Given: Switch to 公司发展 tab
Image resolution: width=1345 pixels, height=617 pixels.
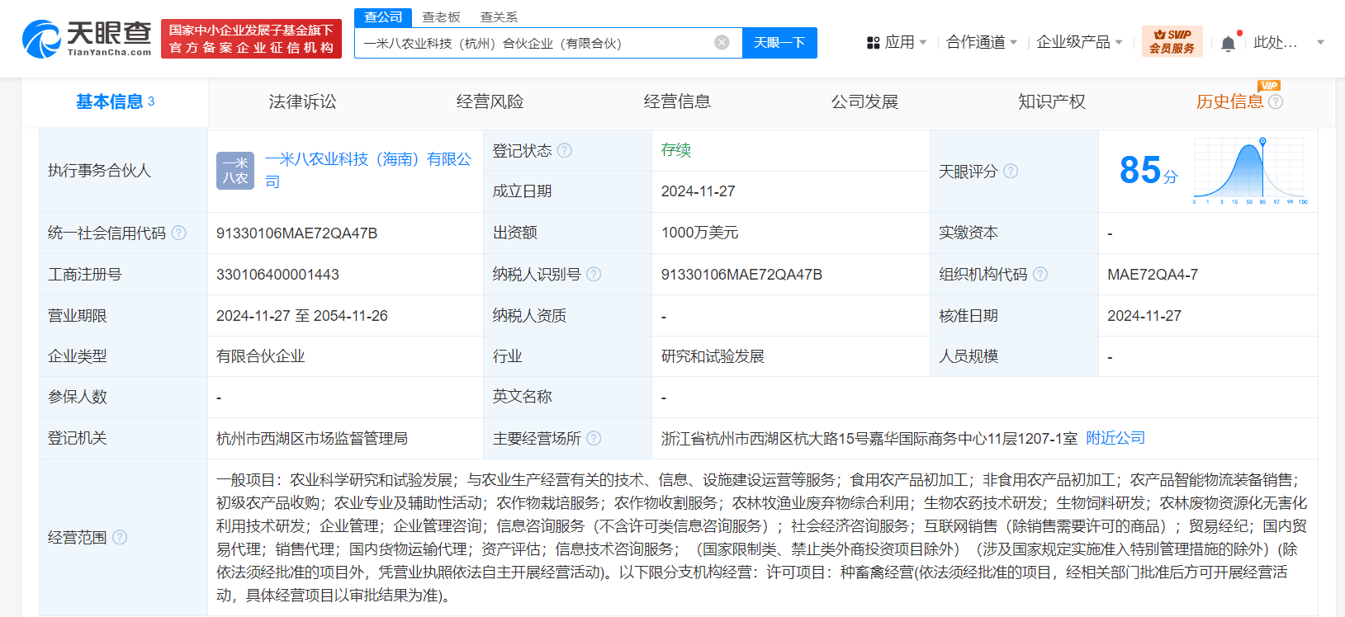Looking at the screenshot, I should click(x=864, y=101).
